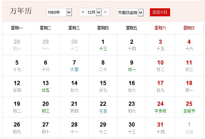Image resolution: width=205 pixels, height=139 pixels.
Task: Open the 1960年 year dropdown
Action: [x=59, y=12]
